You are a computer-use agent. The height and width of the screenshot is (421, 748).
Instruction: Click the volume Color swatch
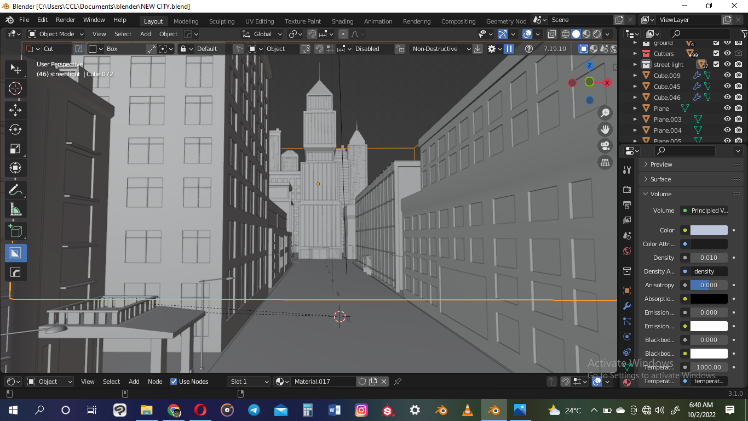point(709,230)
